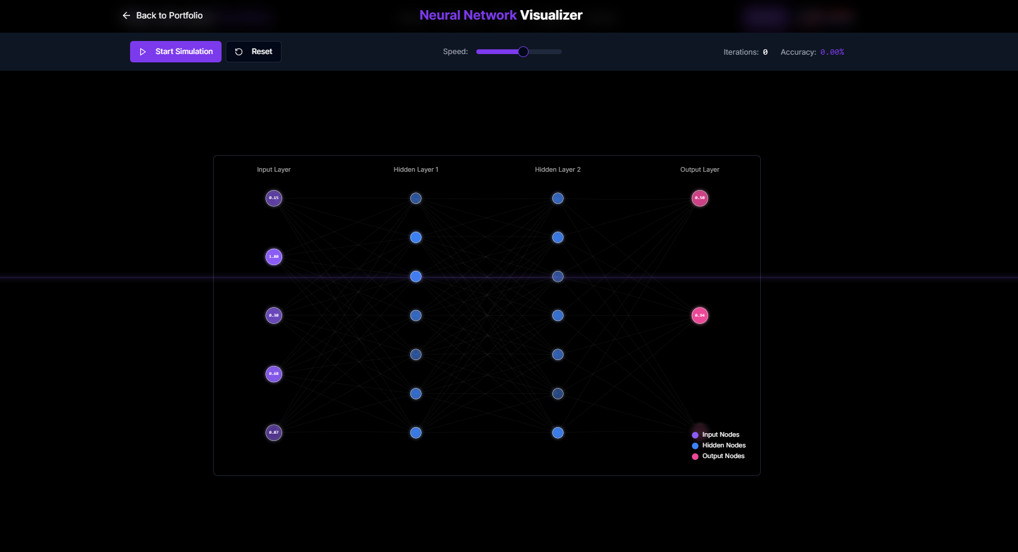Viewport: 1018px width, 552px height.
Task: Click topmost node of Hidden Layer 1
Action: click(416, 198)
